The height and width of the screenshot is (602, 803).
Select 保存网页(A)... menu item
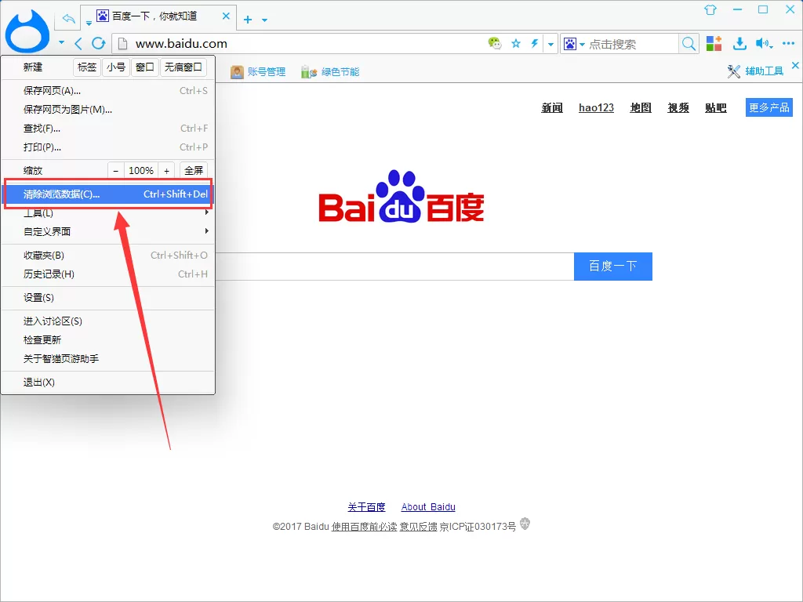point(108,91)
